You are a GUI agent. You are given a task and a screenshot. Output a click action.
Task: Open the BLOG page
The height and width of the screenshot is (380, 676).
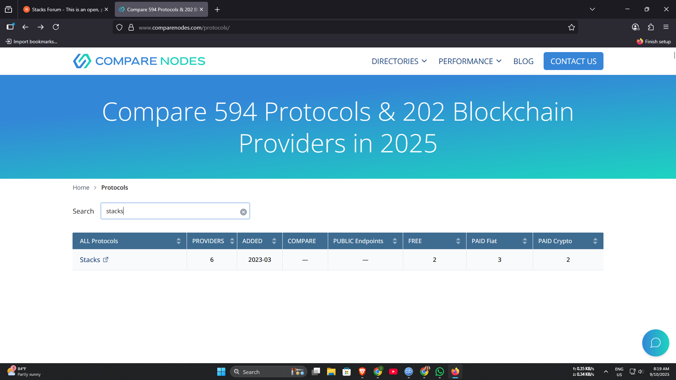[523, 61]
